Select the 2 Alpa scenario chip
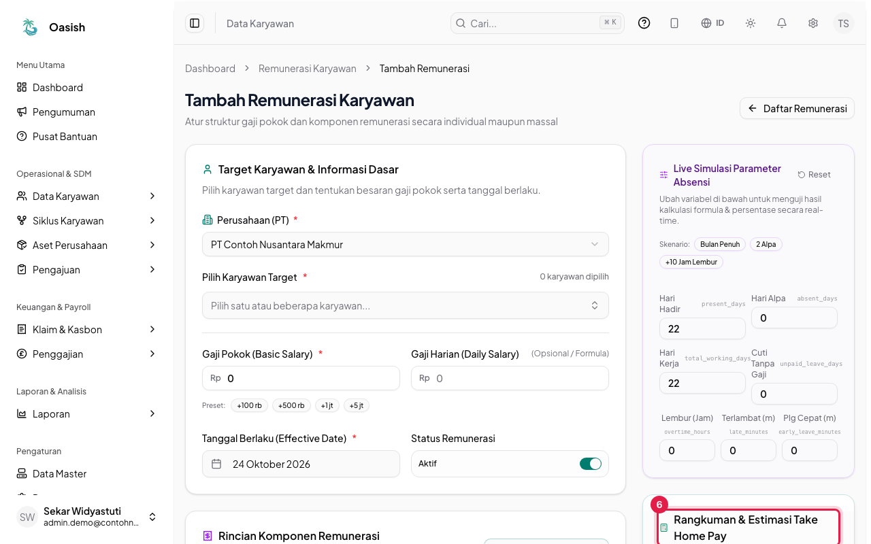This screenshot has width=871, height=544. pyautogui.click(x=766, y=244)
